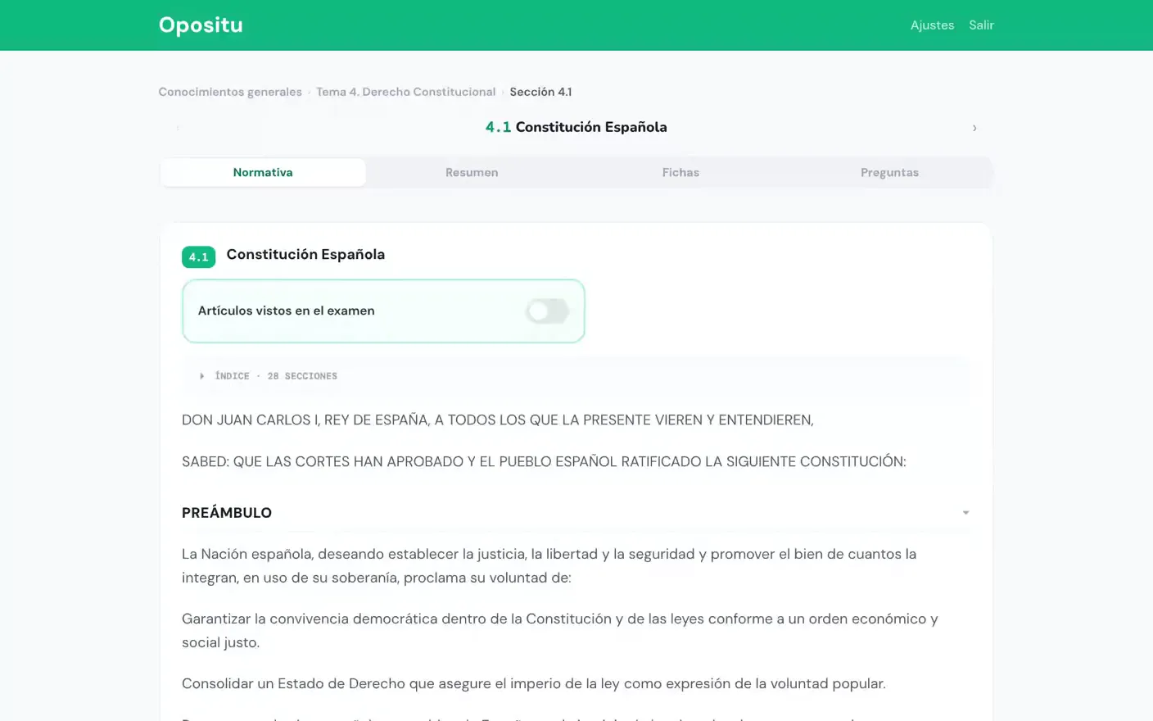Screen dimensions: 1153x721
Task: Toggle Artículos vistos en el examen switch
Action: [x=547, y=311]
